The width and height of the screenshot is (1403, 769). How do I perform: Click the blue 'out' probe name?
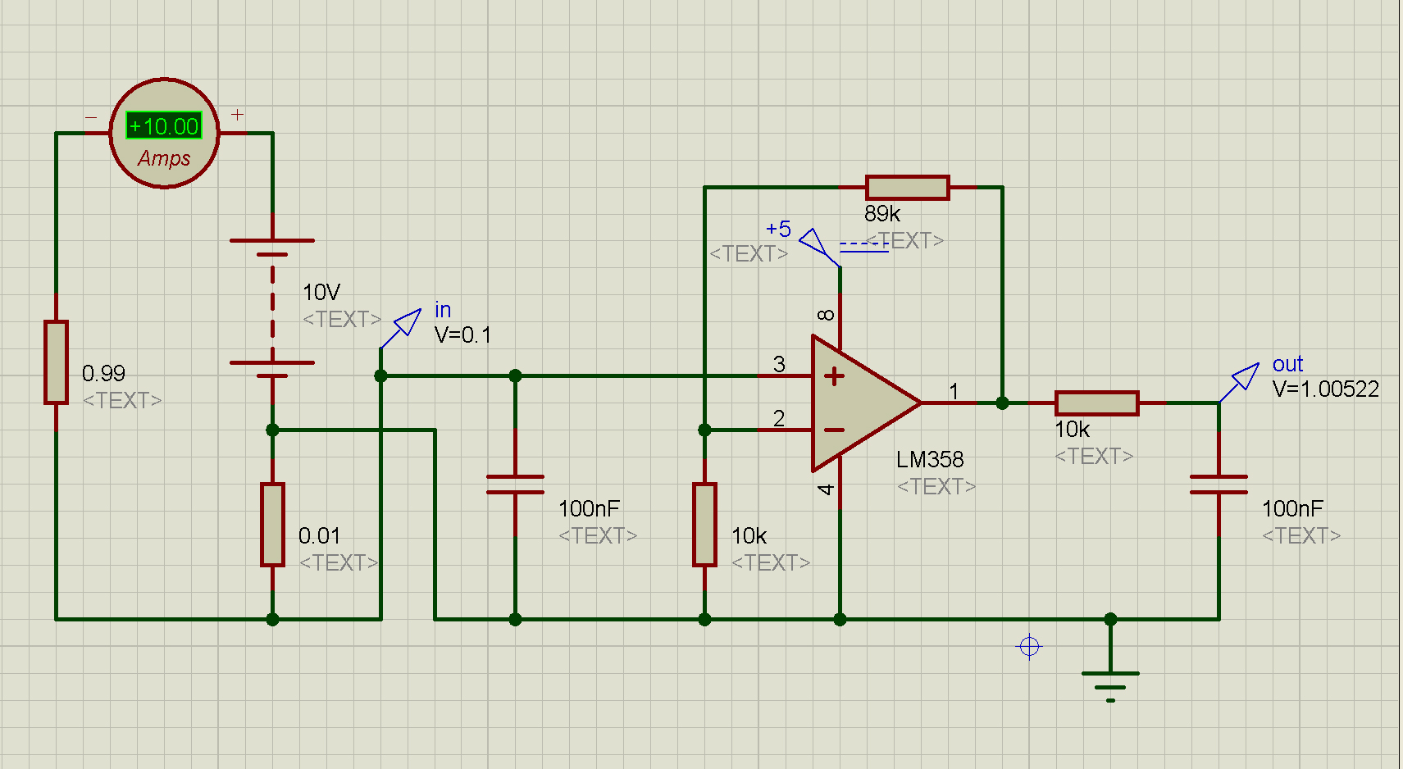(x=1287, y=364)
